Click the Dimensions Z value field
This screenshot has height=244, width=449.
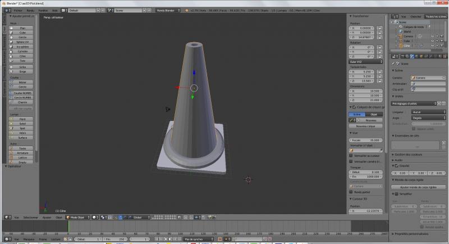[x=365, y=100]
